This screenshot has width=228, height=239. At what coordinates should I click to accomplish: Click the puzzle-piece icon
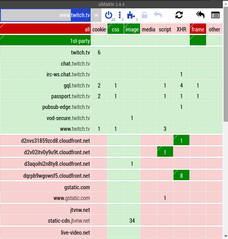131,15
